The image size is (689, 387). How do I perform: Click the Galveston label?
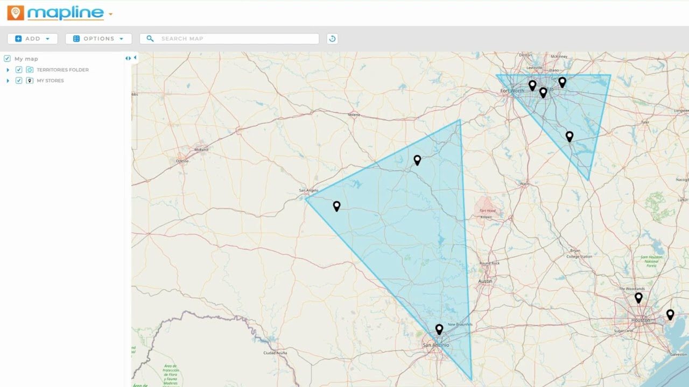click(678, 355)
